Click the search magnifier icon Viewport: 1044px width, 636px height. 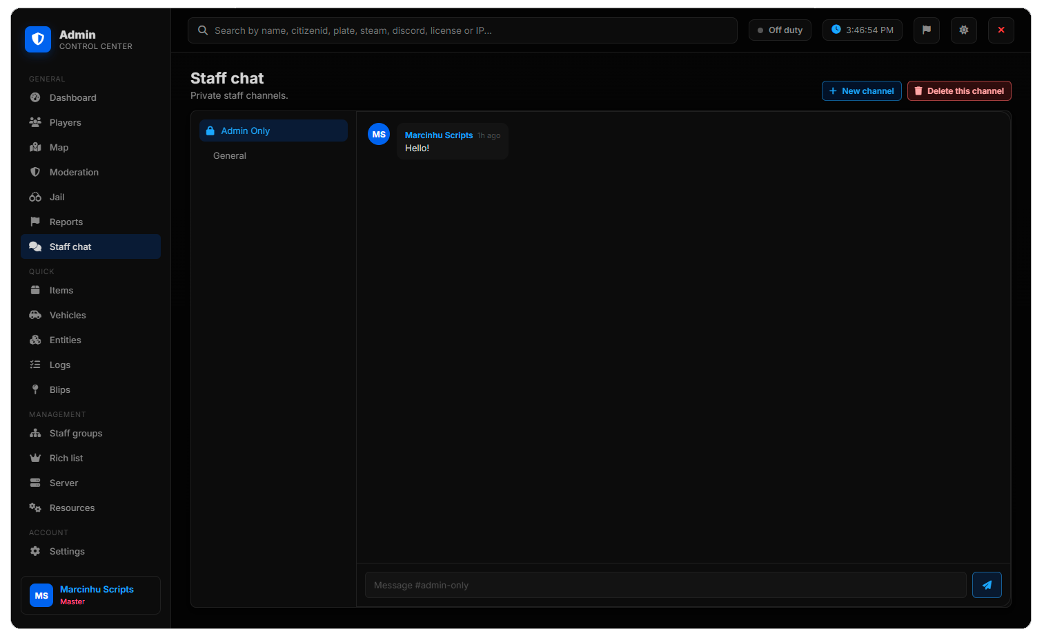(203, 30)
